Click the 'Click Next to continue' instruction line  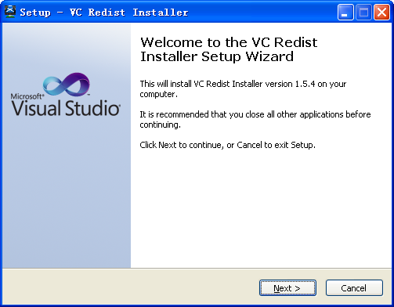227,145
